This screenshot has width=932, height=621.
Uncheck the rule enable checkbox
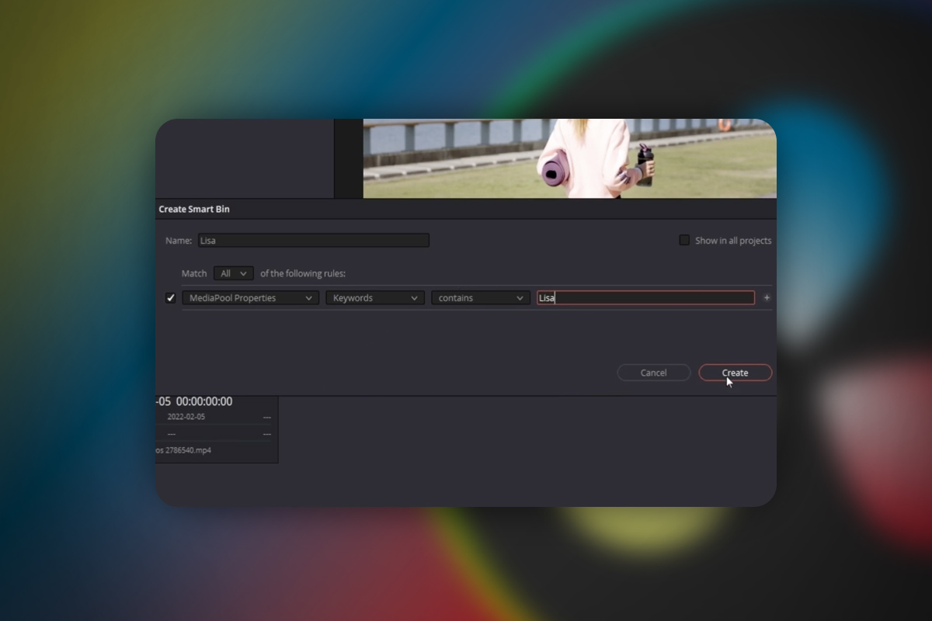click(171, 298)
